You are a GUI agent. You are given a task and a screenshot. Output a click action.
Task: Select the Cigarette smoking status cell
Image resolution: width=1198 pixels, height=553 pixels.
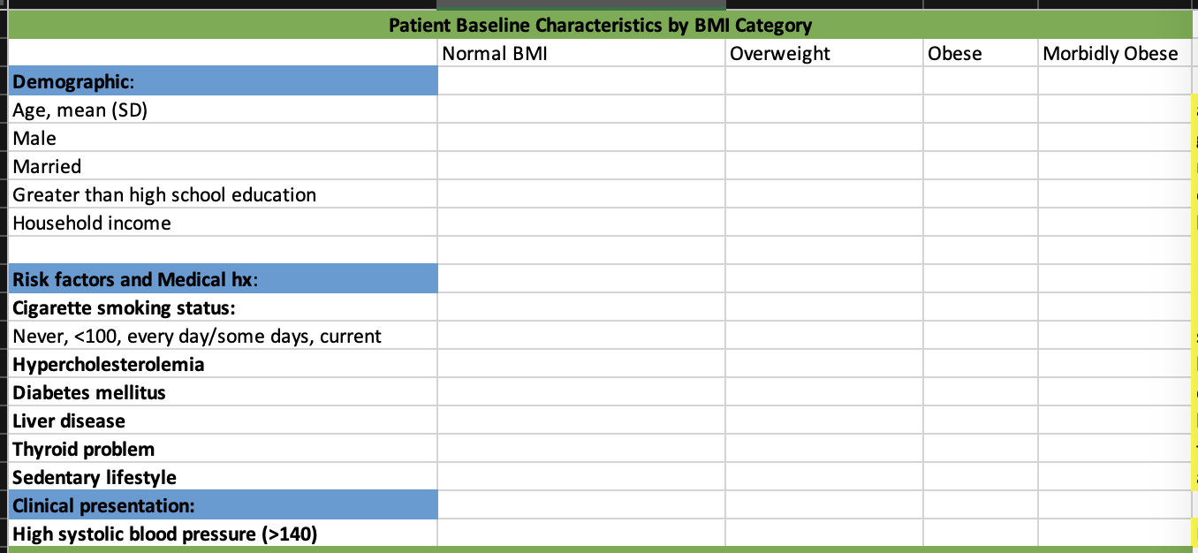point(224,308)
